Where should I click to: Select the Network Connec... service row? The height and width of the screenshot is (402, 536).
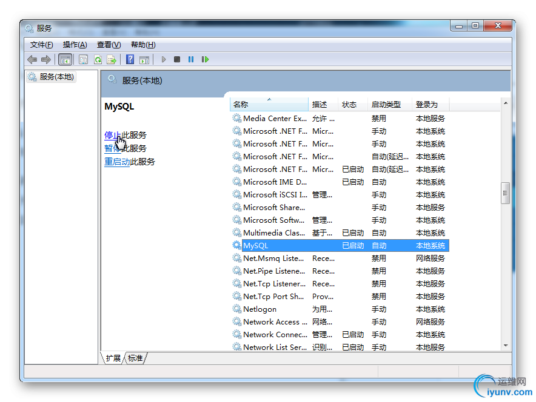pos(341,334)
